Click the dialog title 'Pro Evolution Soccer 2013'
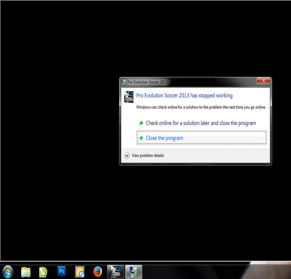 (x=147, y=82)
